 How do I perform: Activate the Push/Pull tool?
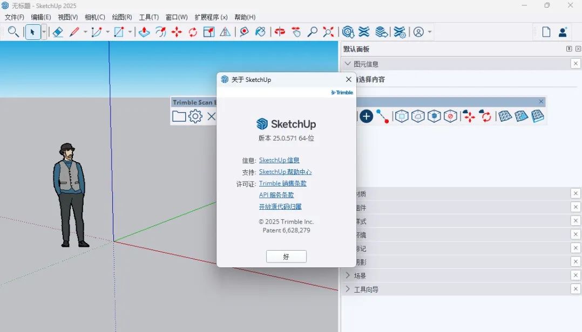[x=144, y=32]
